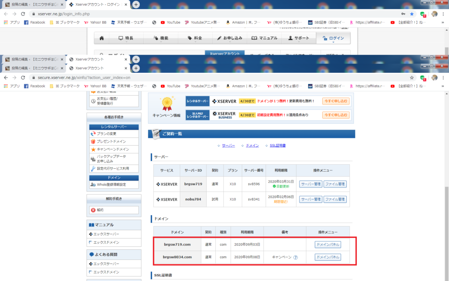The height and width of the screenshot is (281, 449).
Task: Click the Chrome profile avatar in the top toolbar
Action: pos(434,14)
